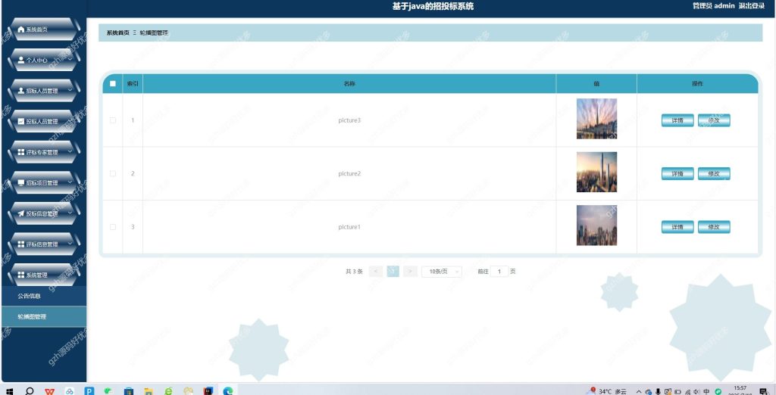Click the go-to page number input field
This screenshot has height=395, width=776.
click(499, 272)
